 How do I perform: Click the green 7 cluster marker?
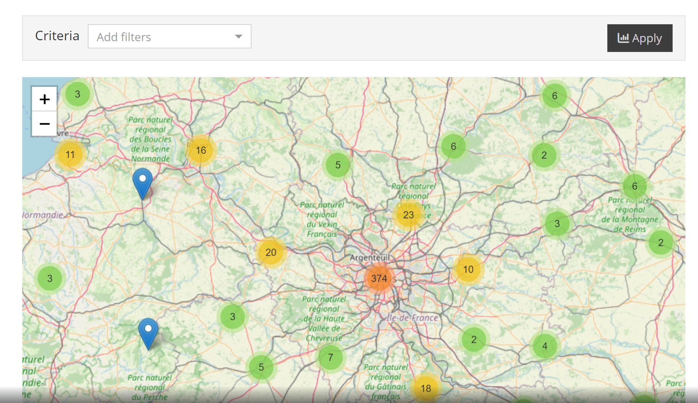[330, 357]
